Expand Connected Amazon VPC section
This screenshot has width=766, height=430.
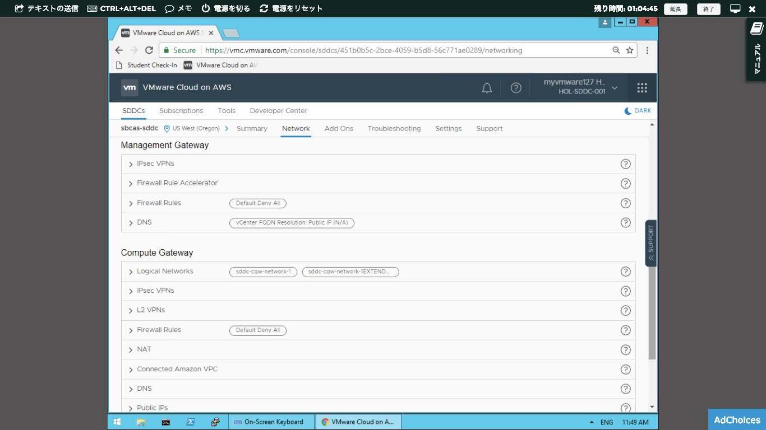tap(131, 370)
